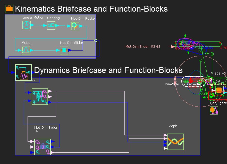
Task: Open the Dynamics briefcase waveform block
Action: 23,73
